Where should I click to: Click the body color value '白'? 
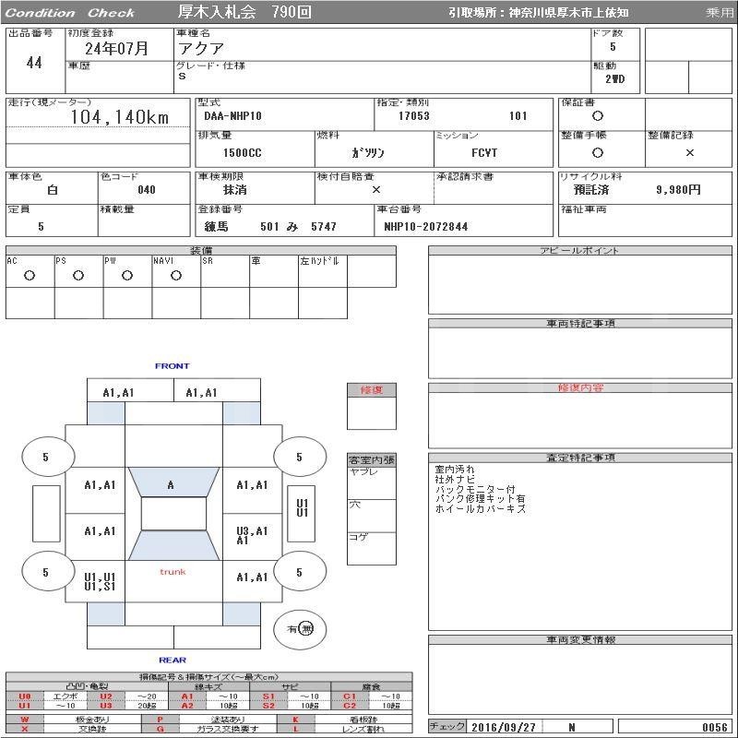[x=53, y=190]
